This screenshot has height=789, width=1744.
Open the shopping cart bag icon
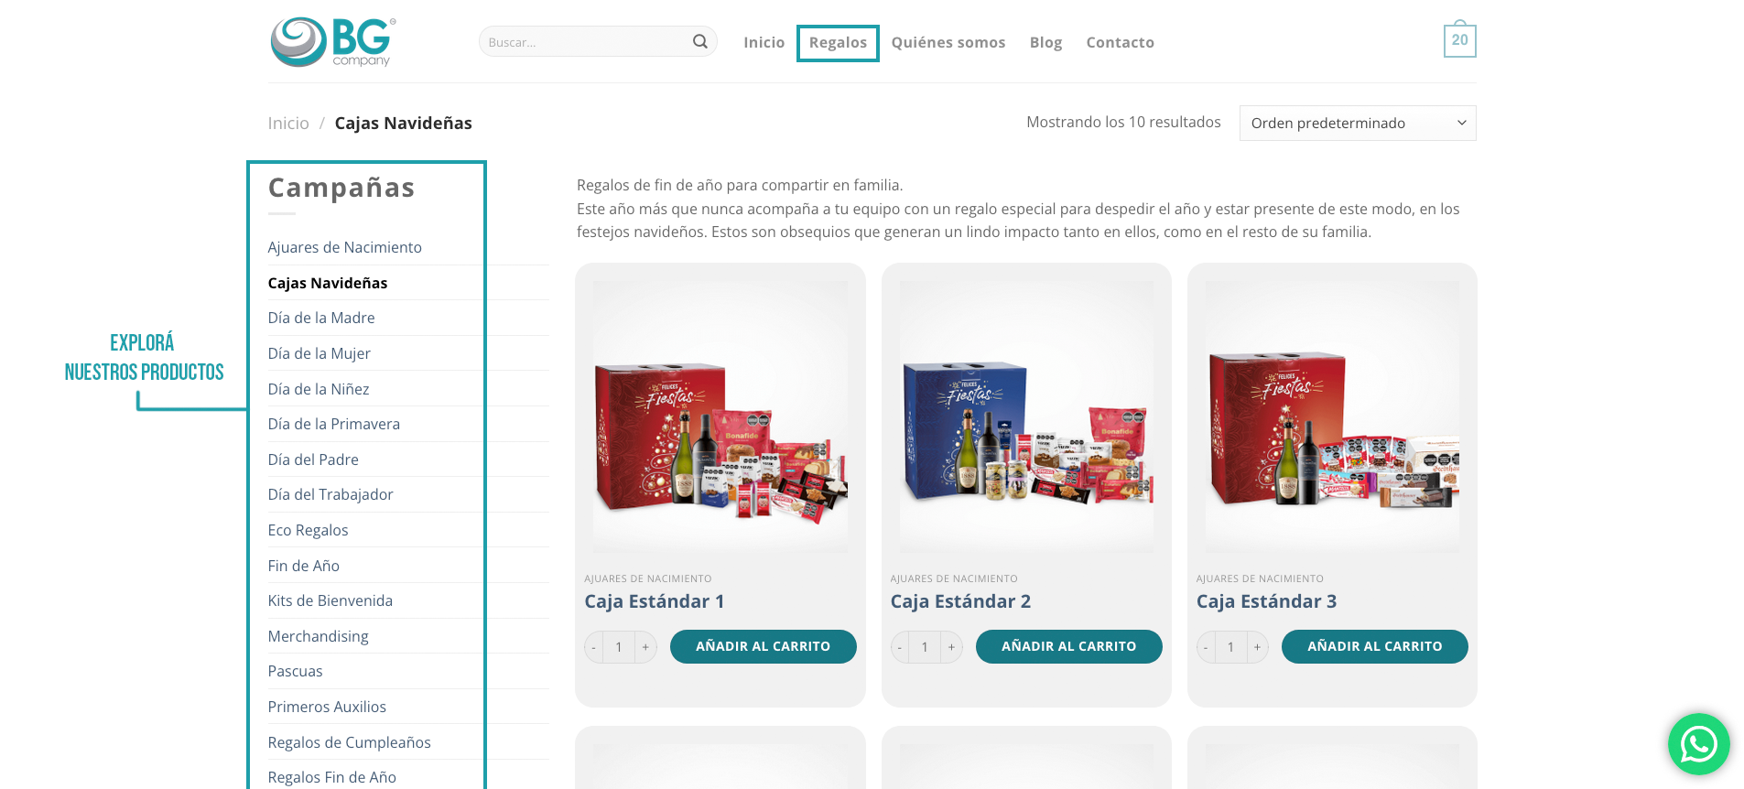(x=1459, y=39)
